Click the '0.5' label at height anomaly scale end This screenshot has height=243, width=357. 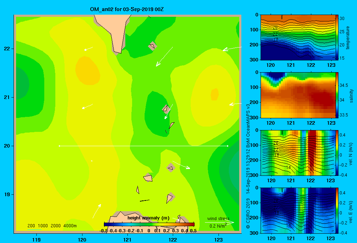(x=193, y=231)
